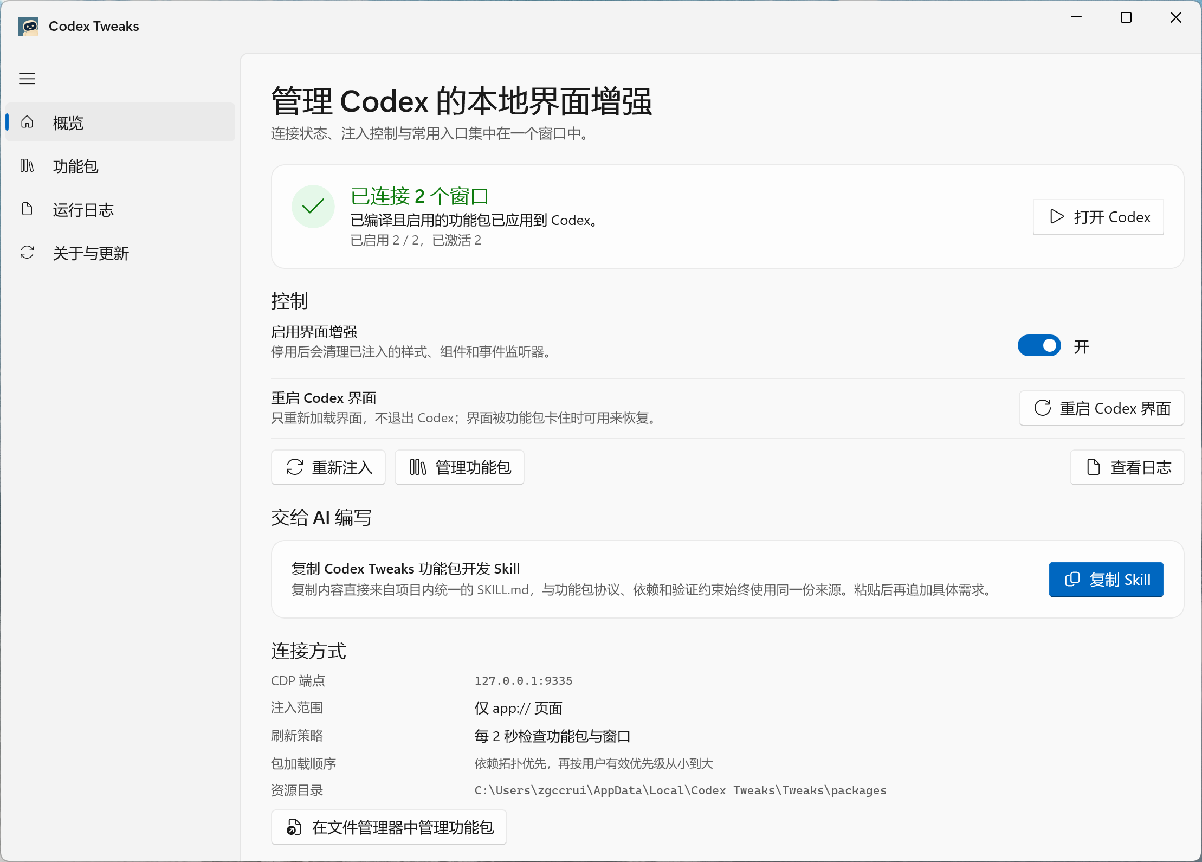Launch Codex with the 打开 Codex button
Screen dimensions: 1202x862
1098,217
